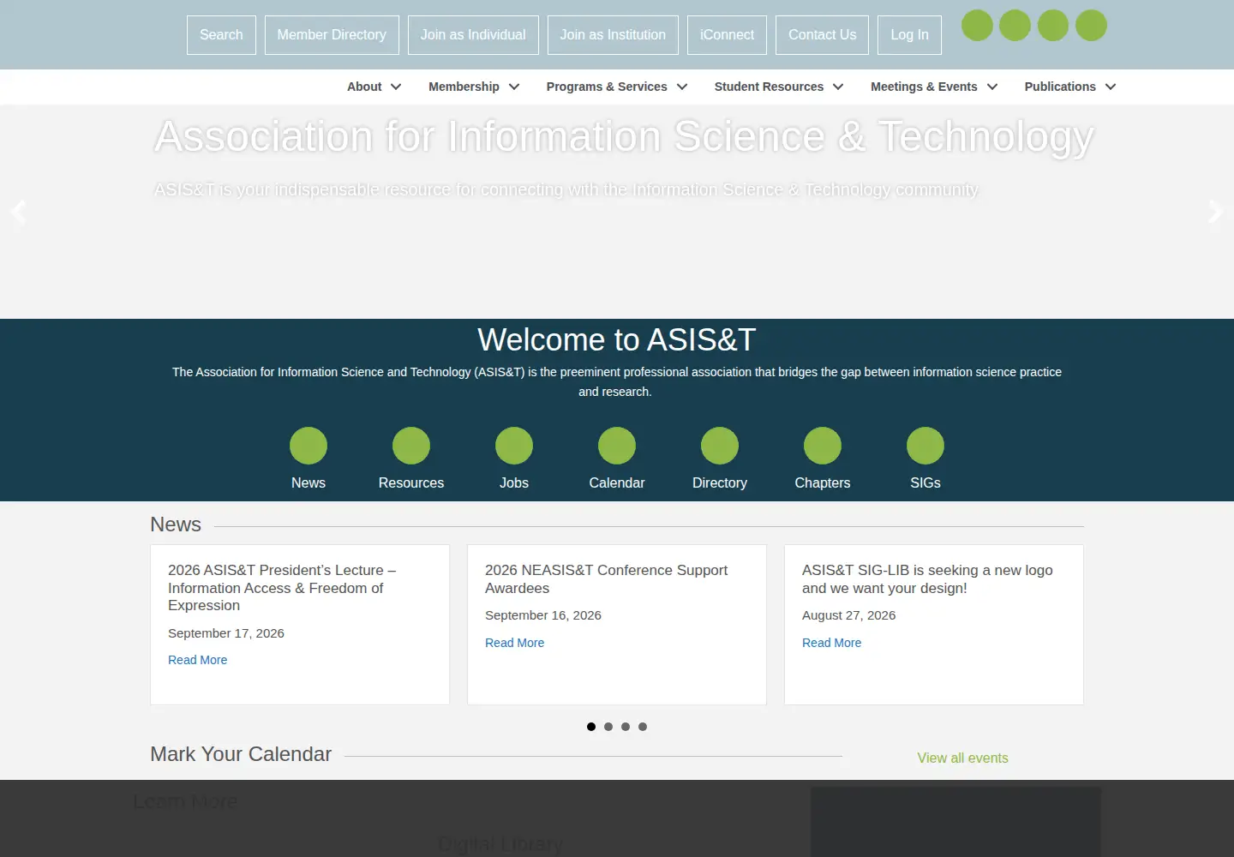Advance hero banner with next arrow
Image resolution: width=1234 pixels, height=857 pixels.
point(1215,212)
